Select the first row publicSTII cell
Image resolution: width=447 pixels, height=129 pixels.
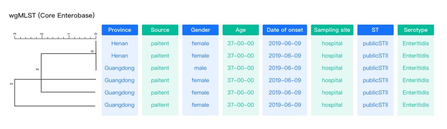pyautogui.click(x=375, y=43)
